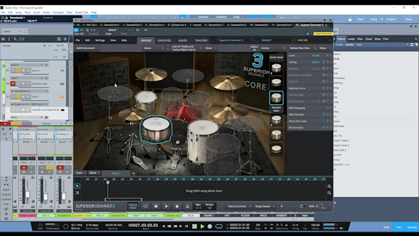Screen dimensions: 419x236
Task: Toggle the Loop button in Studio One transport
Action: [x=219, y=227]
